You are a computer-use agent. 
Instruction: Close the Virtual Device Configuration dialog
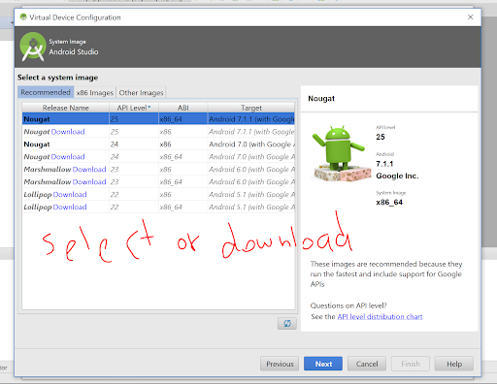click(x=471, y=17)
